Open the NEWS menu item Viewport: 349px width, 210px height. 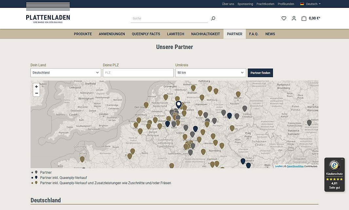click(x=270, y=34)
